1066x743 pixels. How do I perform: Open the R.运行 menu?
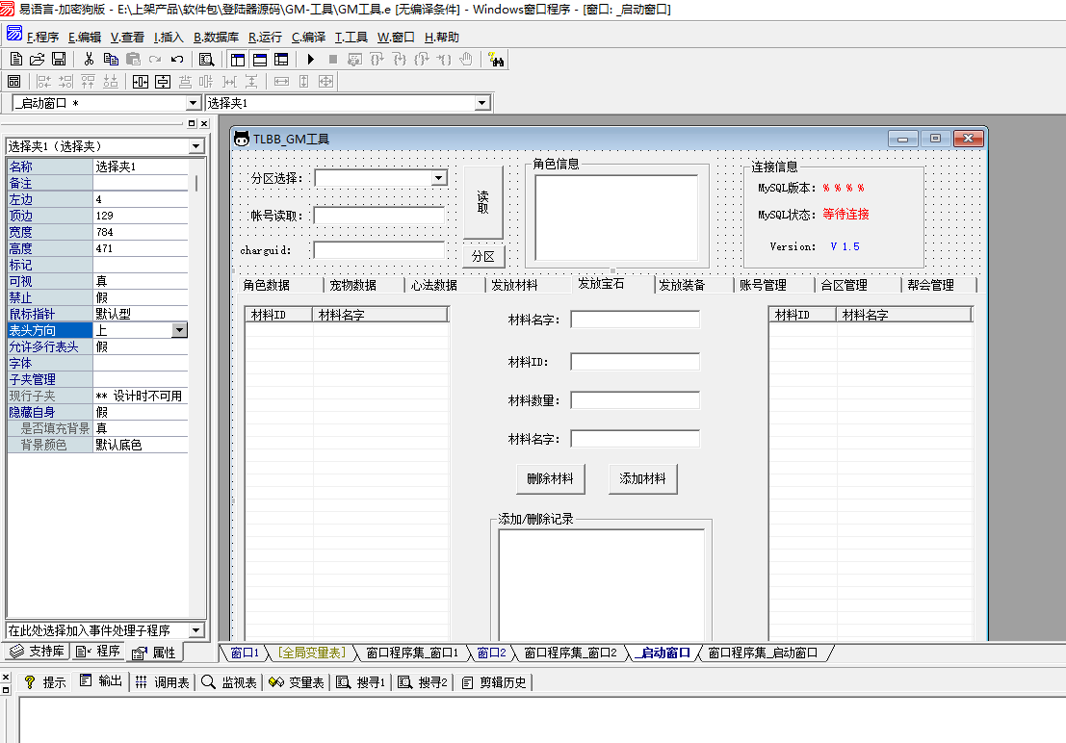click(265, 38)
